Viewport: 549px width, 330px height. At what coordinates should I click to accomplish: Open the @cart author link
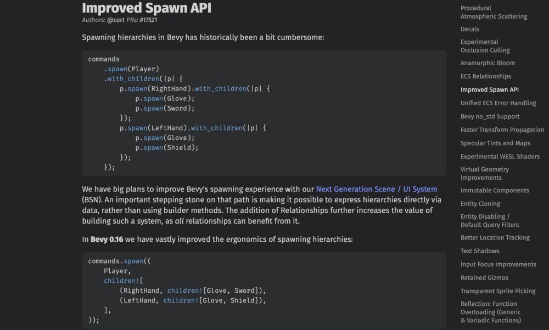tap(115, 20)
